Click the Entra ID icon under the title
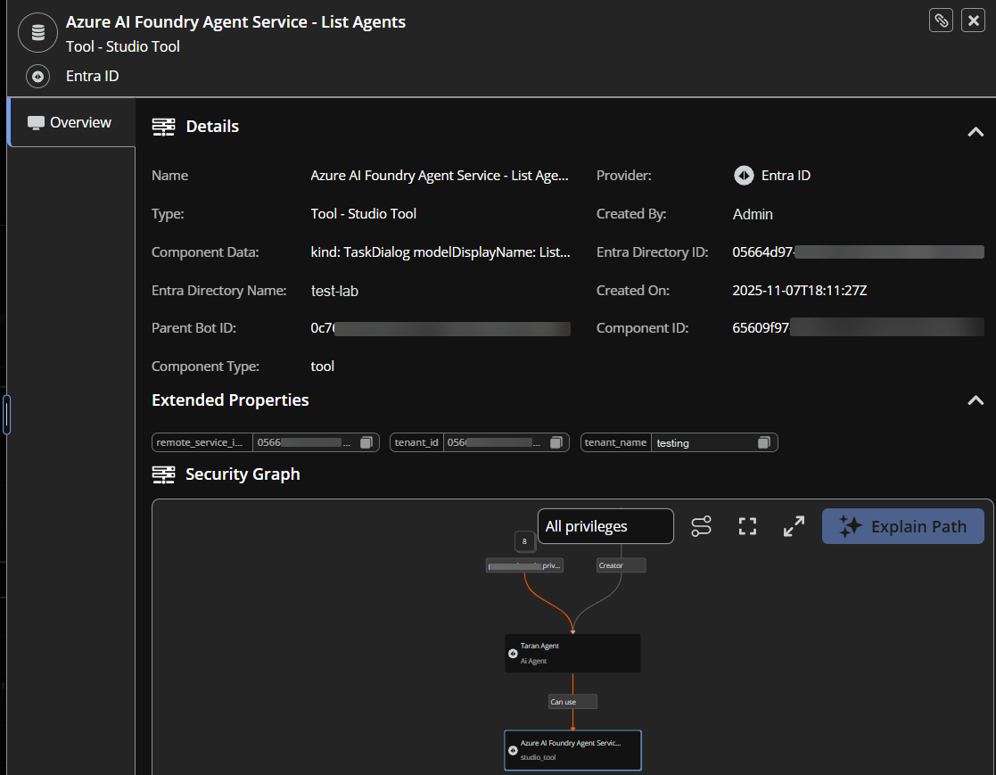 tap(38, 76)
